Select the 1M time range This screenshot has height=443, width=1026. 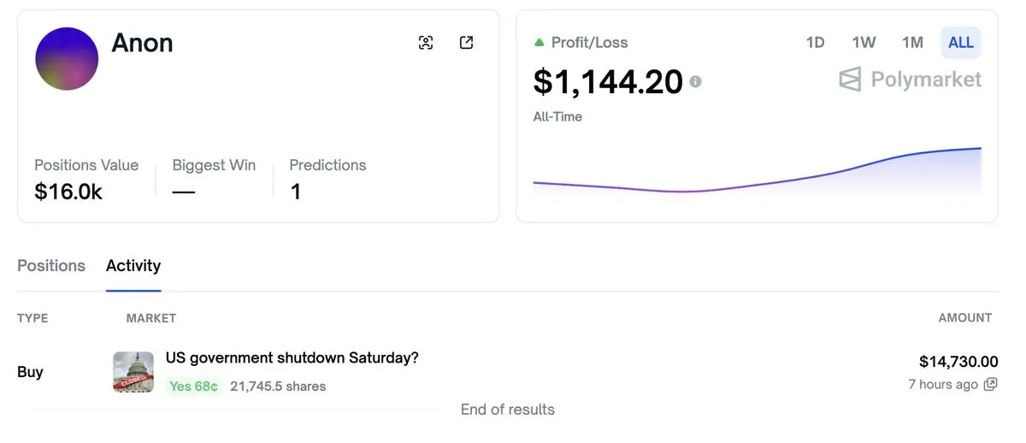(x=912, y=42)
